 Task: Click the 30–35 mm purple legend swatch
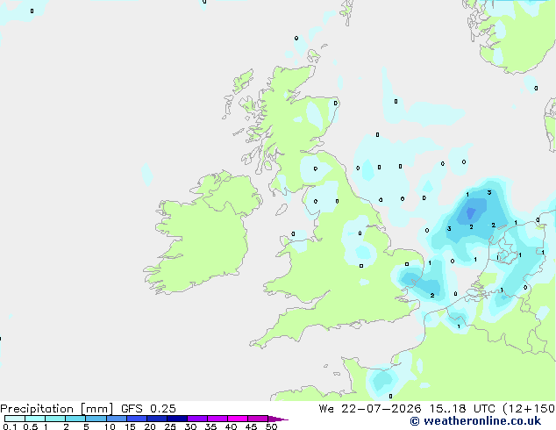[x=197, y=419]
